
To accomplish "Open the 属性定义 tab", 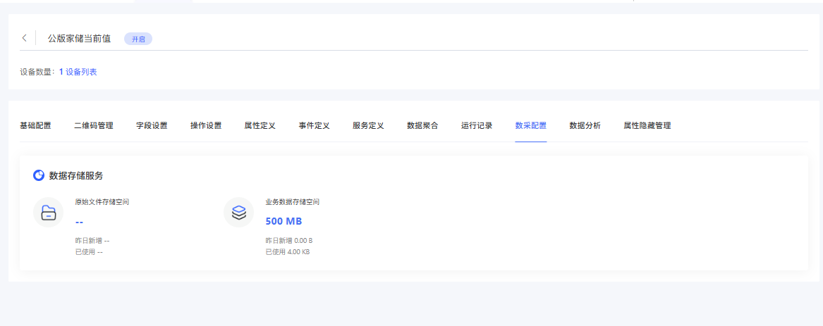I will point(260,126).
